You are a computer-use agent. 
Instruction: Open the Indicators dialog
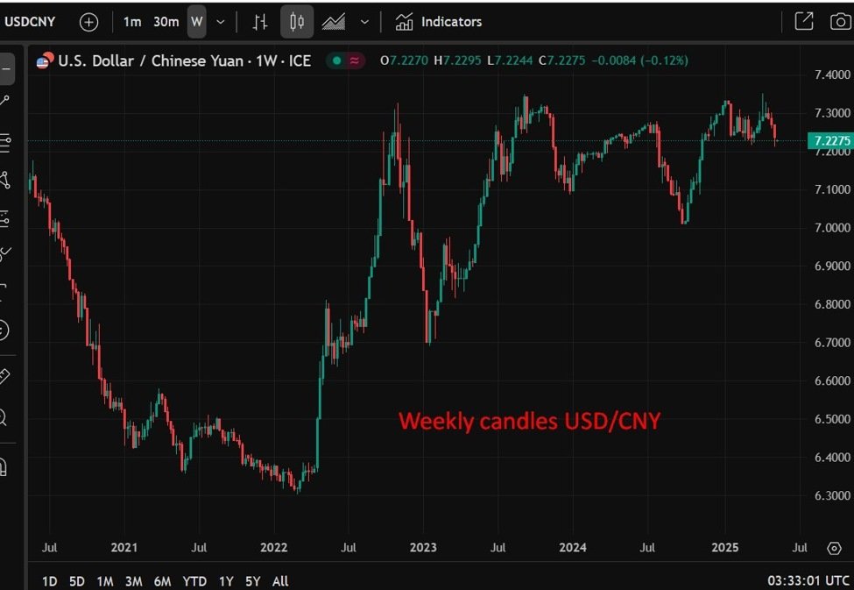[439, 22]
